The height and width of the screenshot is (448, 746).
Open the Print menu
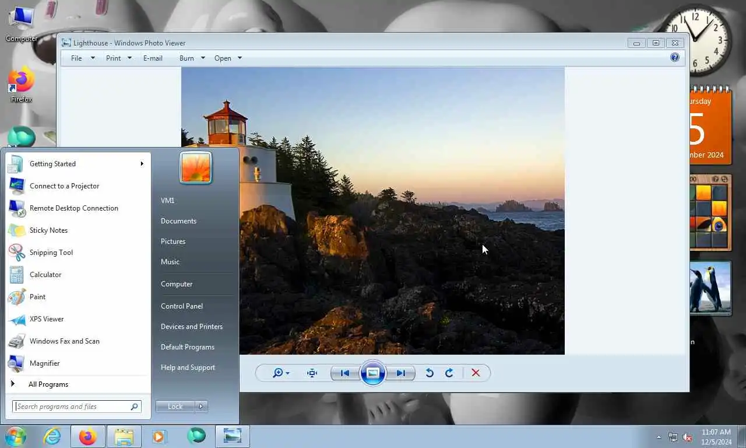coord(119,58)
